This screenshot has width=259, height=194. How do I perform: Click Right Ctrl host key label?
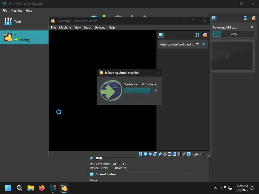198,154
